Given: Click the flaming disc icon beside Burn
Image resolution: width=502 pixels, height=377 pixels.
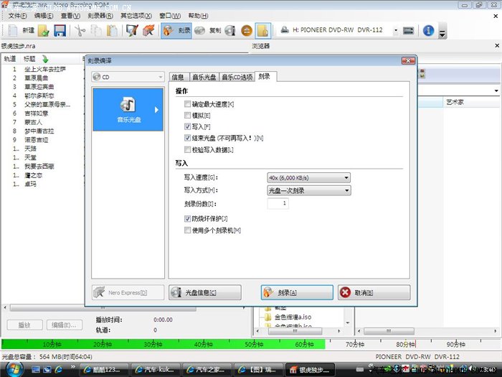Looking at the screenshot, I should 168,31.
